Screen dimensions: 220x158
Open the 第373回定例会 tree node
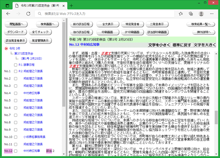(x=24, y=54)
